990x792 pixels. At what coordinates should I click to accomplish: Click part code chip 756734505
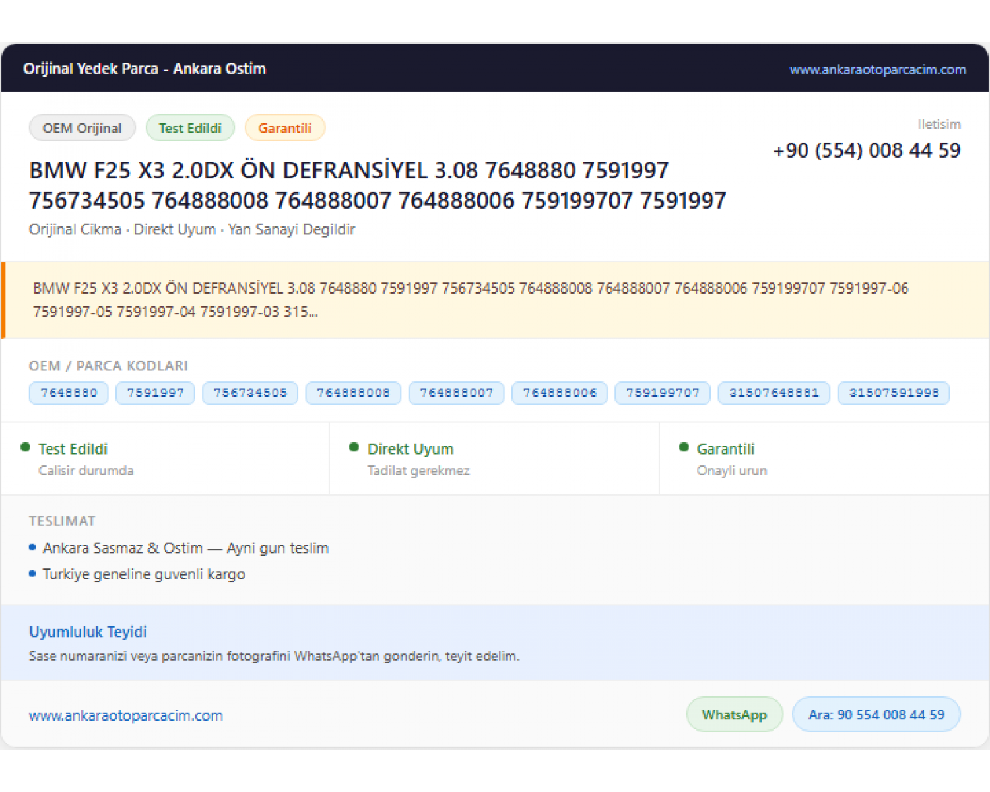pyautogui.click(x=250, y=393)
